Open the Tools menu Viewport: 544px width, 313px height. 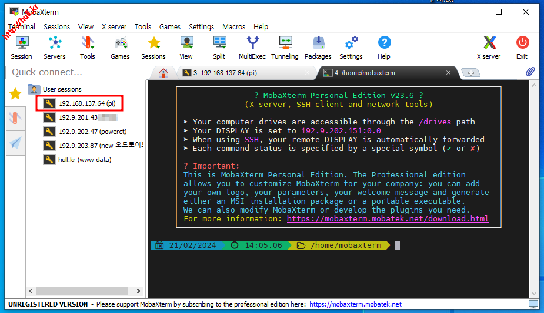(142, 26)
